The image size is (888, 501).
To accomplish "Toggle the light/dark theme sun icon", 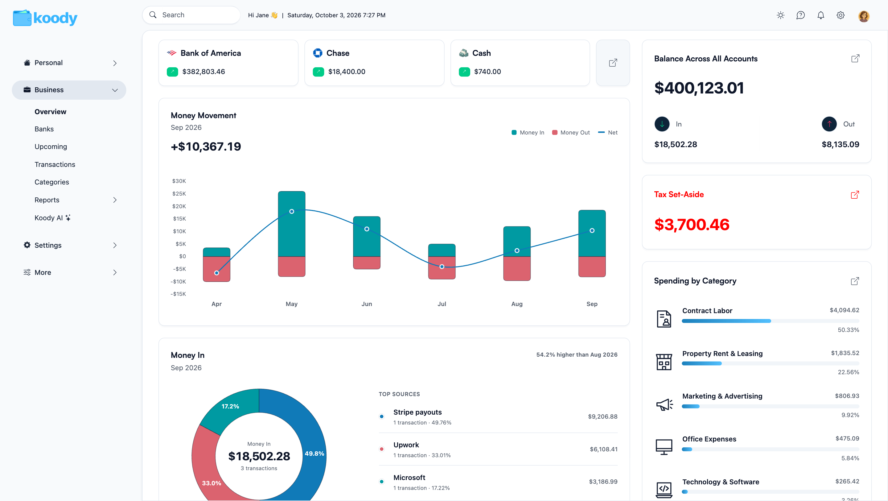I will click(x=780, y=15).
